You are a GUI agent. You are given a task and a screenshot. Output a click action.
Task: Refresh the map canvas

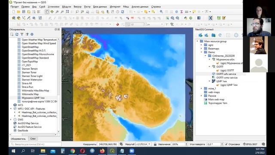tap(122, 12)
